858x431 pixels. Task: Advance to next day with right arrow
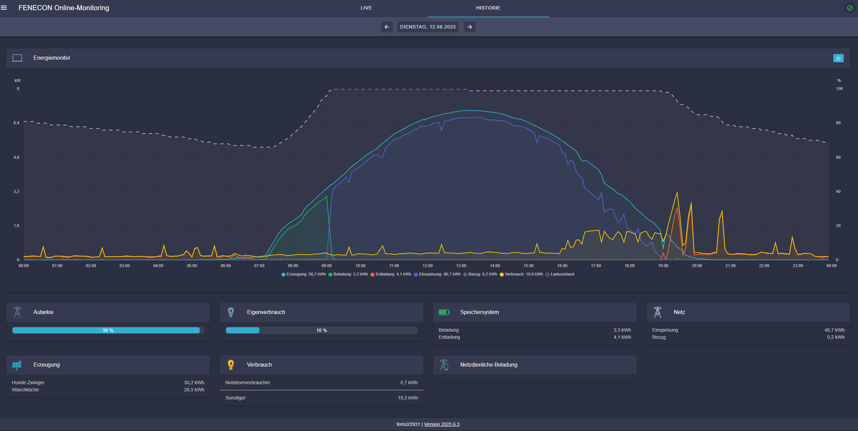pos(470,27)
